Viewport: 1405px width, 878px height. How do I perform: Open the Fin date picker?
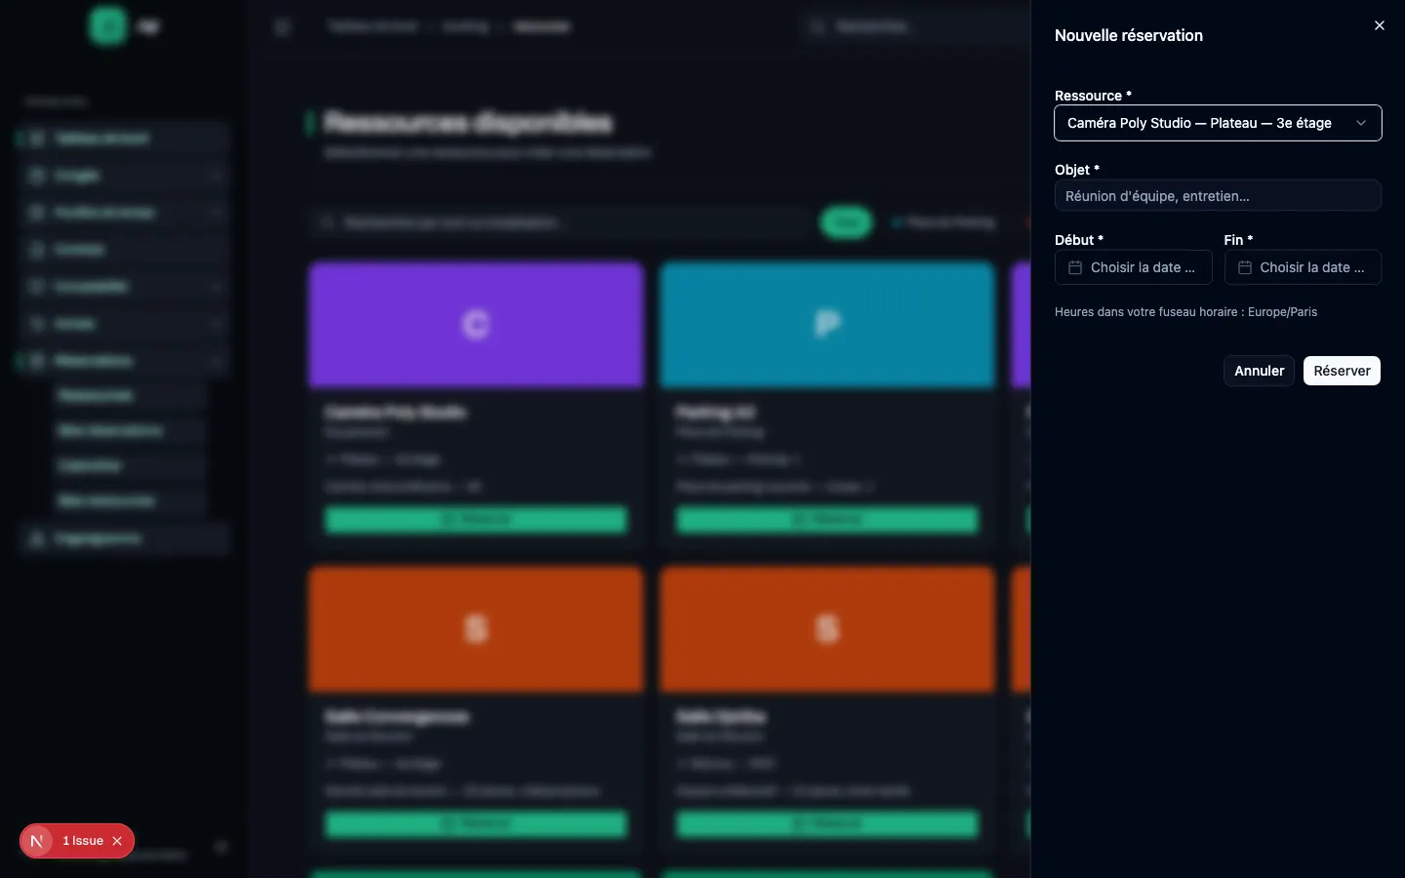click(1303, 267)
